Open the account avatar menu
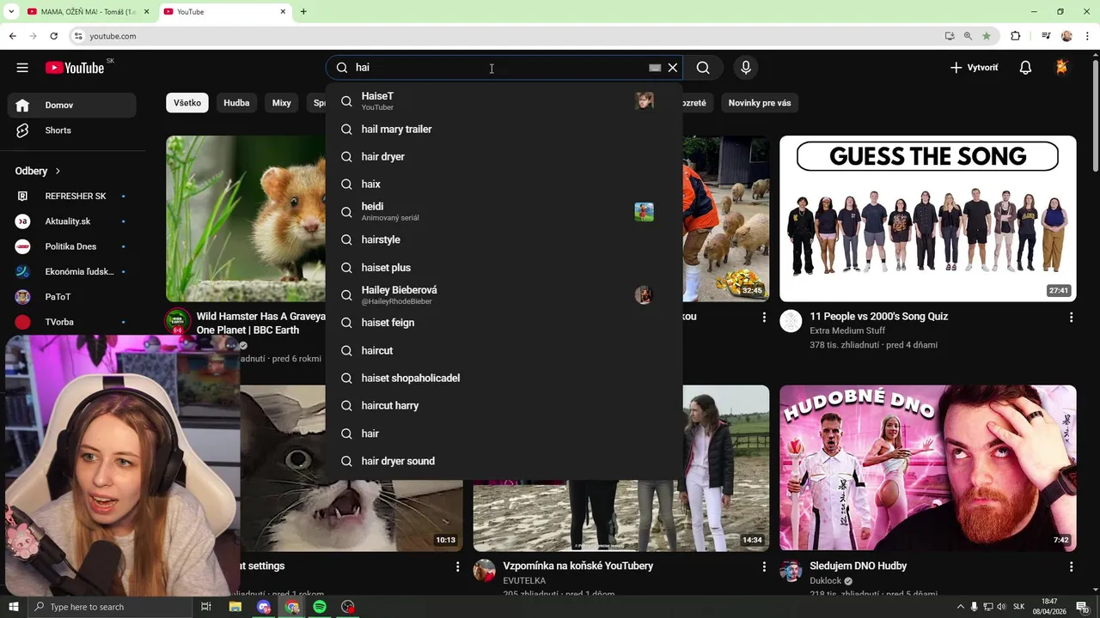 [x=1062, y=68]
